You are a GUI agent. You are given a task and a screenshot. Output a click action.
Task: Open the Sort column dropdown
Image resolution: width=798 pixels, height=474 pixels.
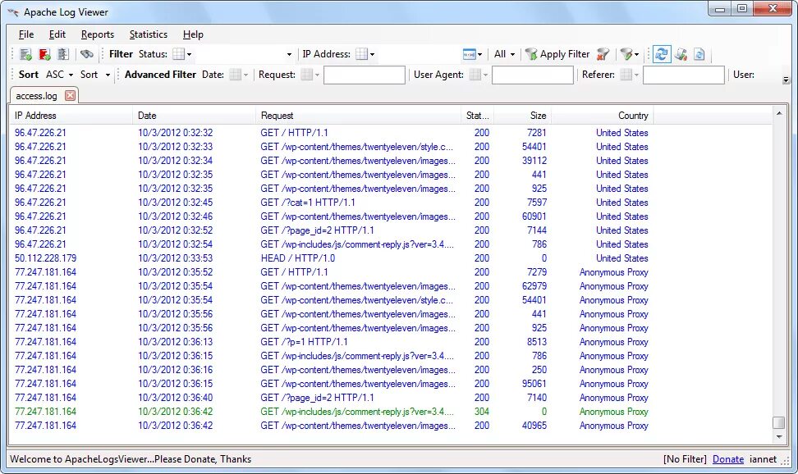95,75
